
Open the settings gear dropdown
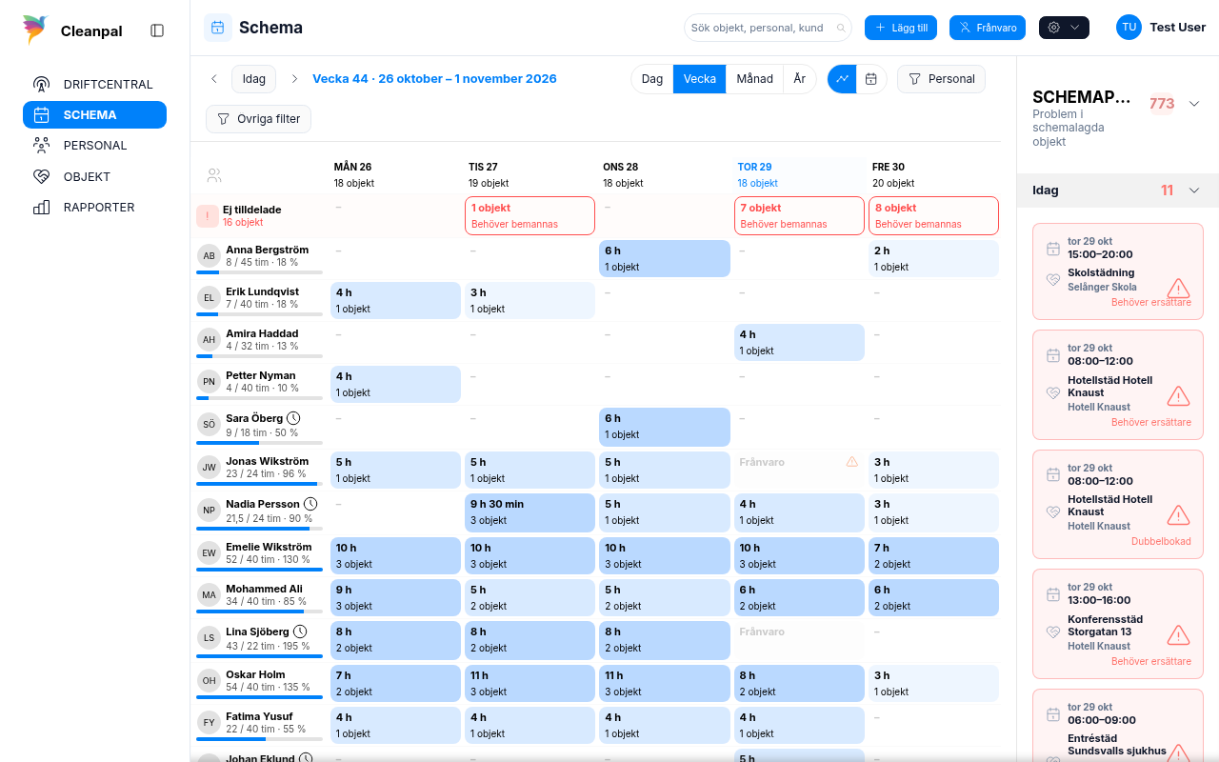click(x=1064, y=28)
